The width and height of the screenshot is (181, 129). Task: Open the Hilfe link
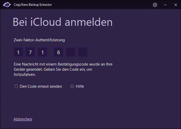80,86
